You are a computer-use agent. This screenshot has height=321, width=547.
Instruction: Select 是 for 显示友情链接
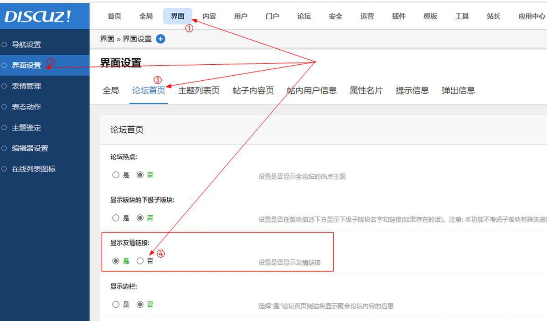pos(116,261)
